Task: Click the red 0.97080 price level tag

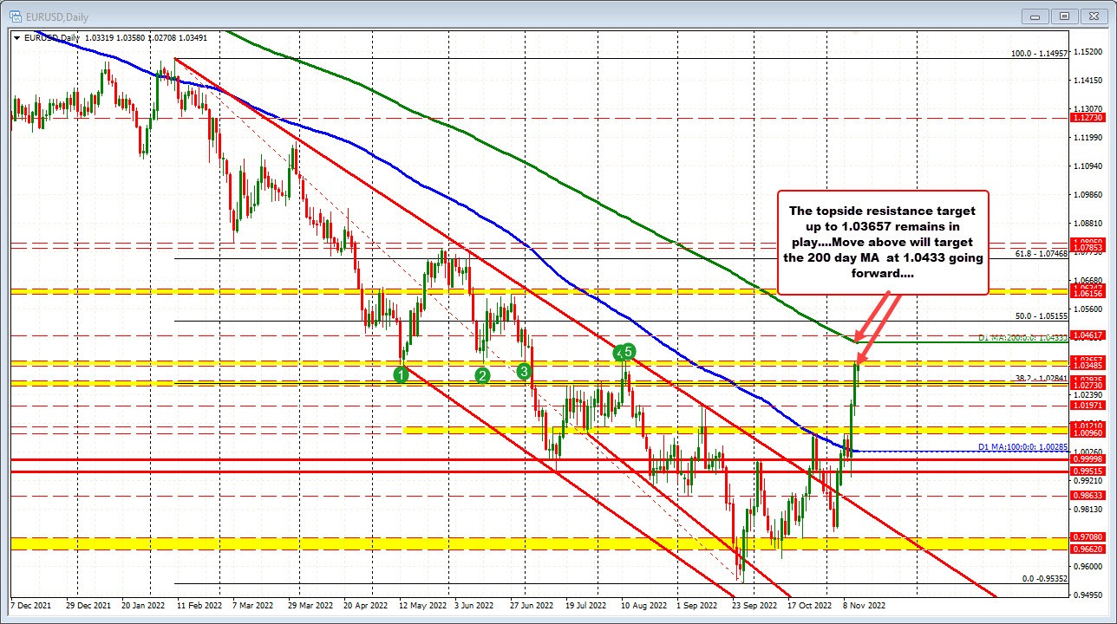Action: [x=1088, y=537]
